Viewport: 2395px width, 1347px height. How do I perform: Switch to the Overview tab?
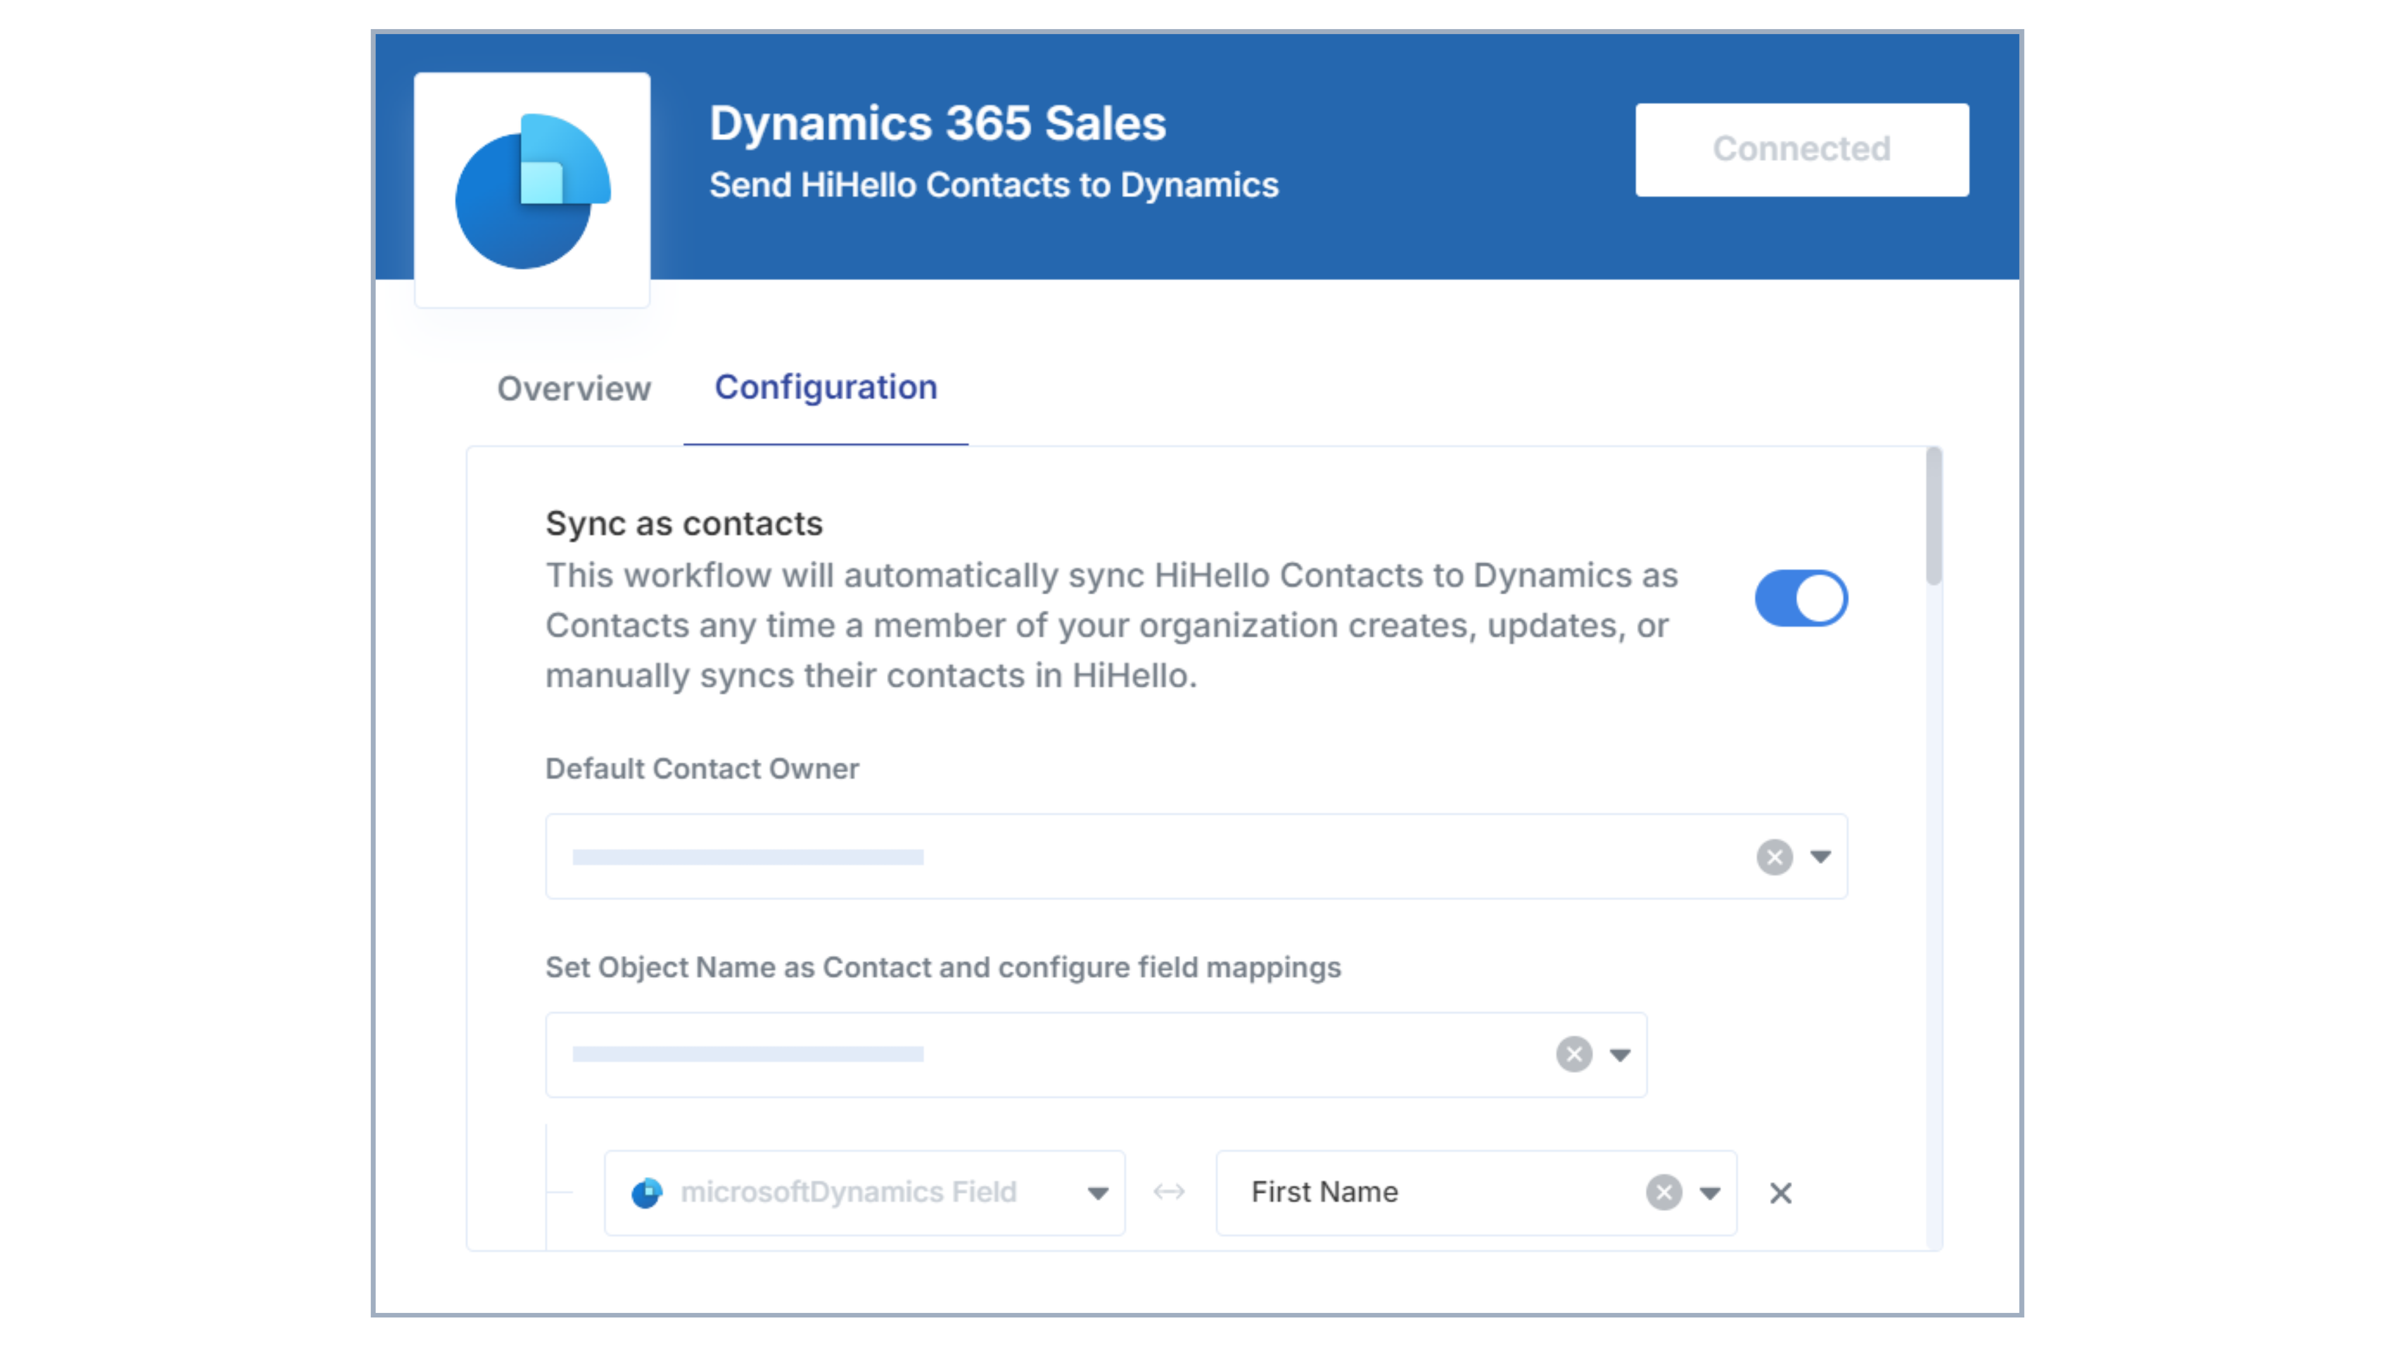pyautogui.click(x=574, y=389)
